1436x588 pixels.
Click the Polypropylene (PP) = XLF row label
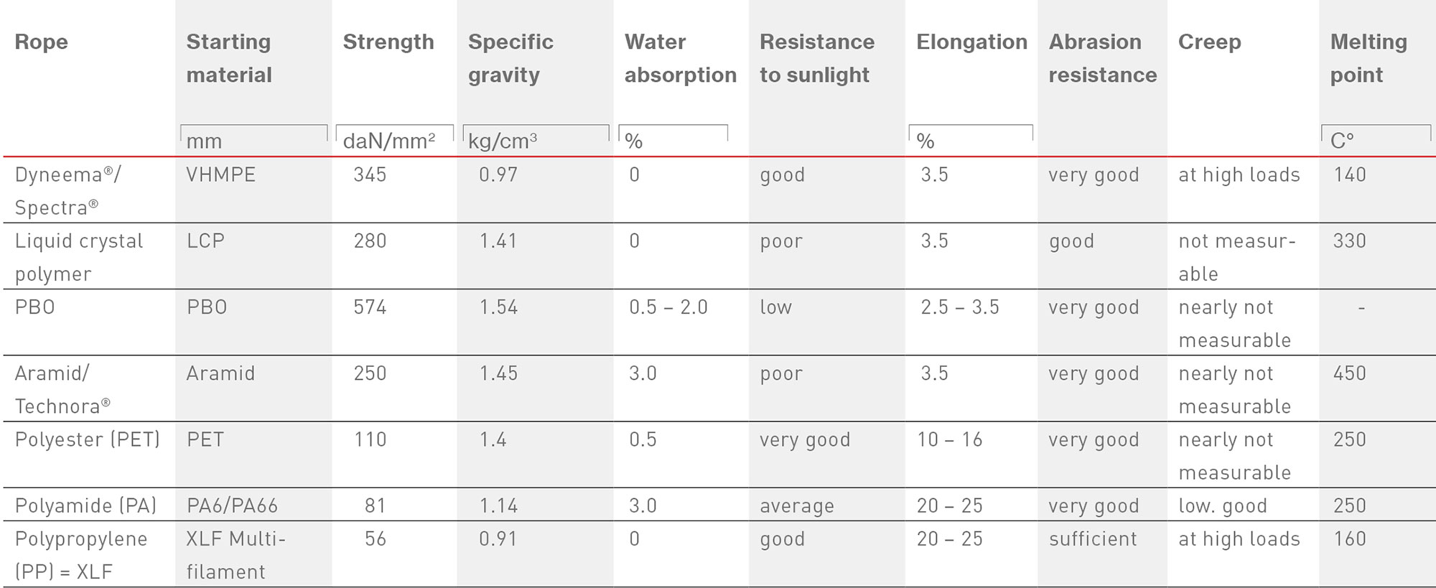click(x=81, y=555)
